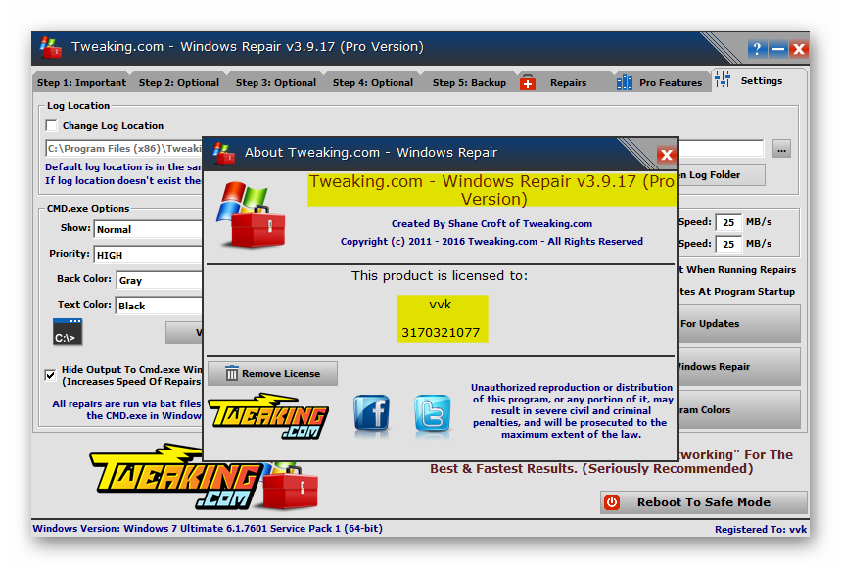Open the Text Color dropdown showing Black
841x568 pixels.
[159, 306]
